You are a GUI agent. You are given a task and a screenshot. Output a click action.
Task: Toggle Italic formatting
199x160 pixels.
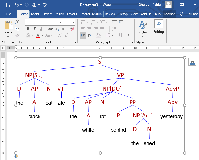34,29
